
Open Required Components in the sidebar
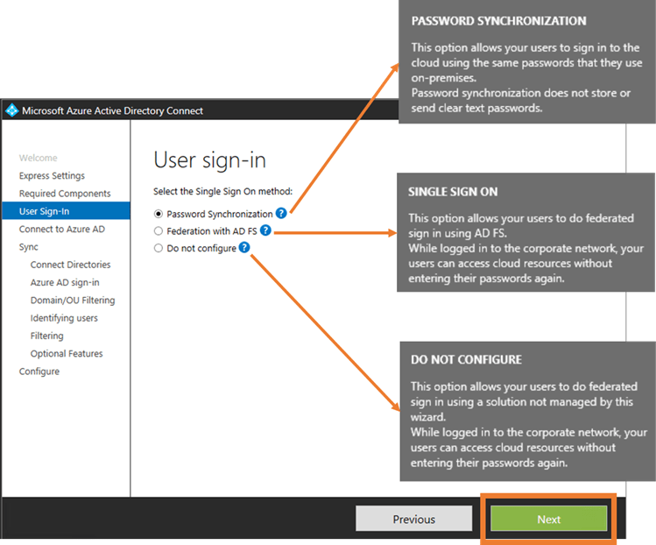point(65,194)
